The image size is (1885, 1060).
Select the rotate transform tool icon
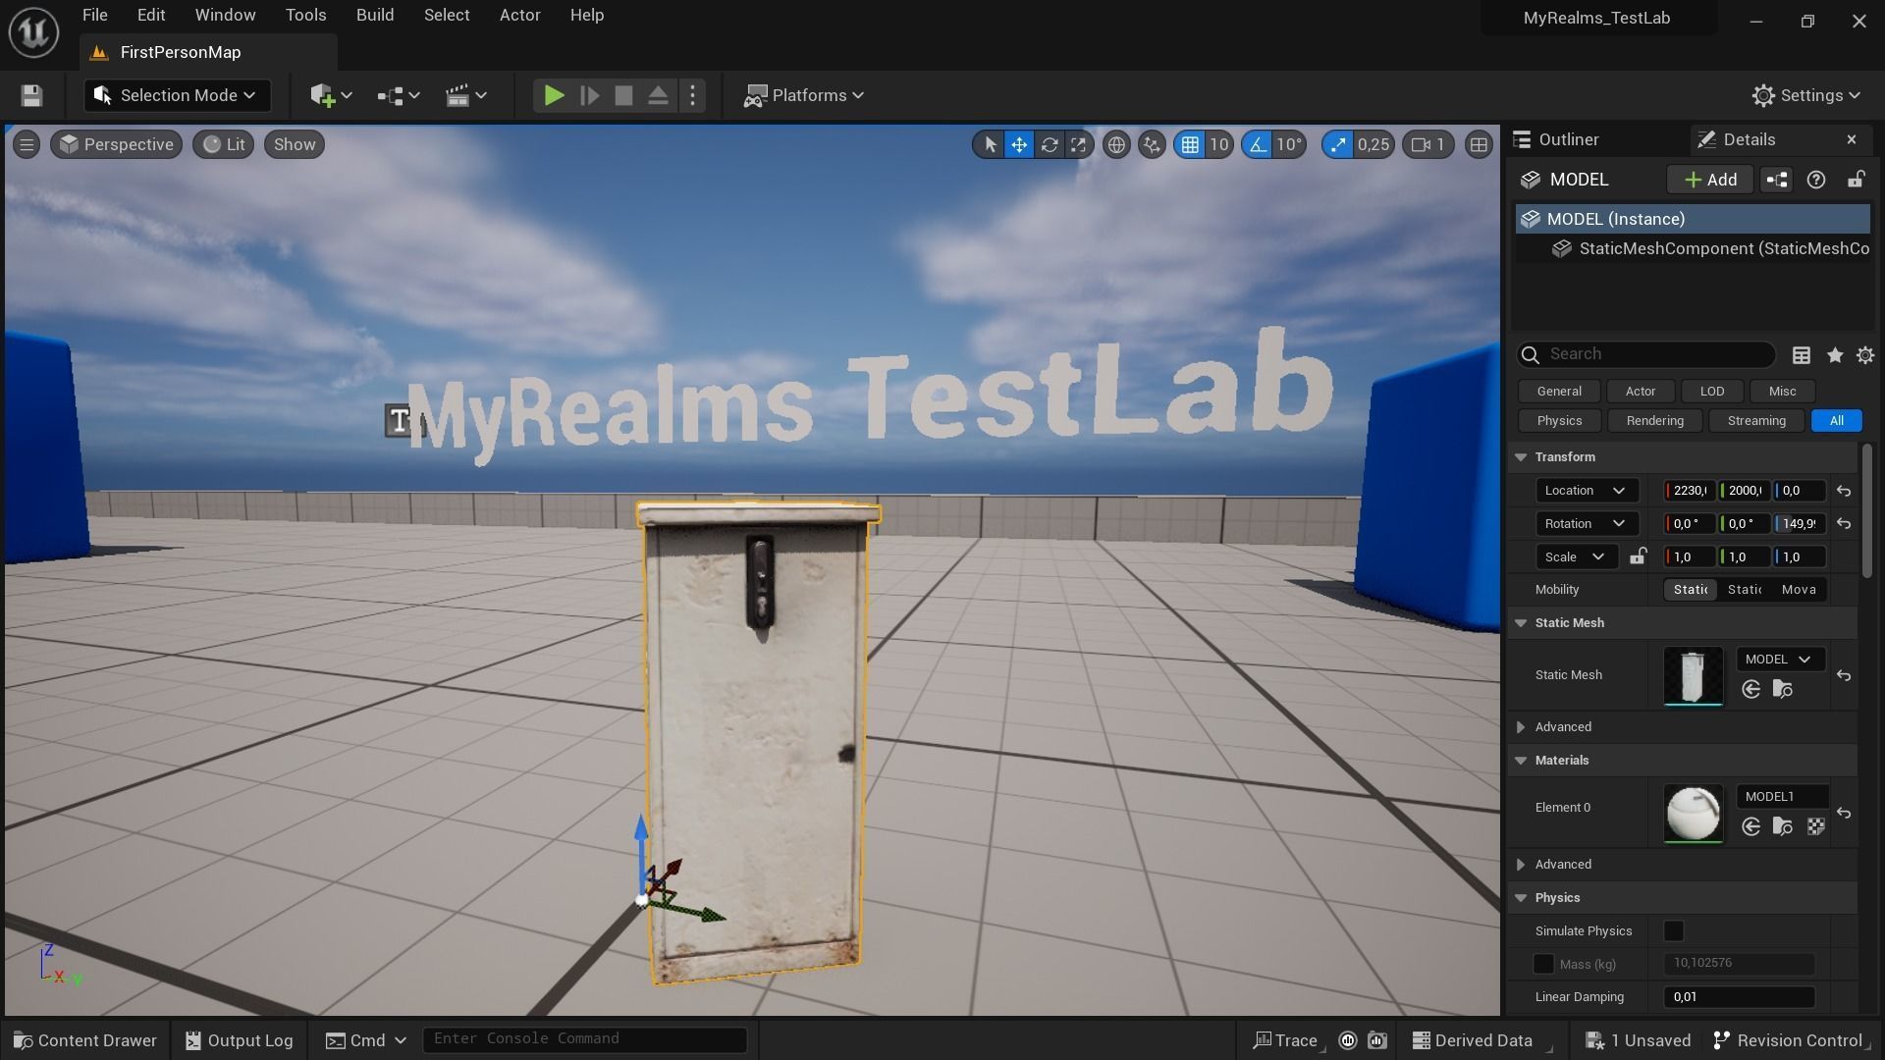pyautogui.click(x=1049, y=145)
